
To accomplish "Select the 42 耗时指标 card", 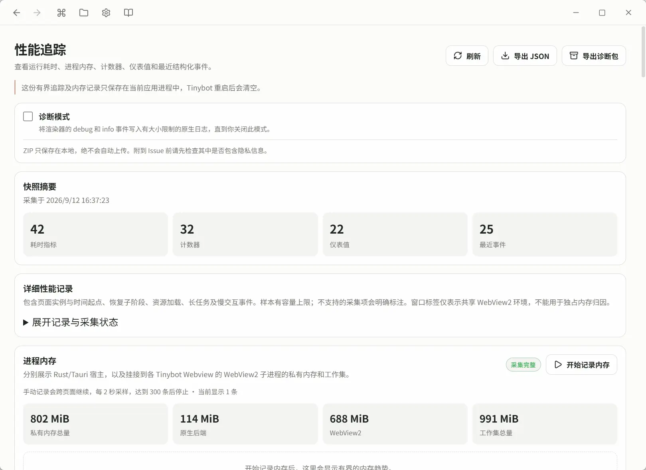I will coord(95,234).
